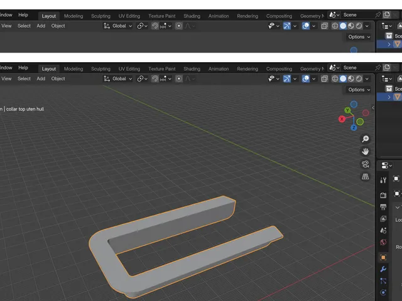Screen dimensions: 402x301
Task: Click the red X axis gizmo ball
Action: tap(342, 119)
